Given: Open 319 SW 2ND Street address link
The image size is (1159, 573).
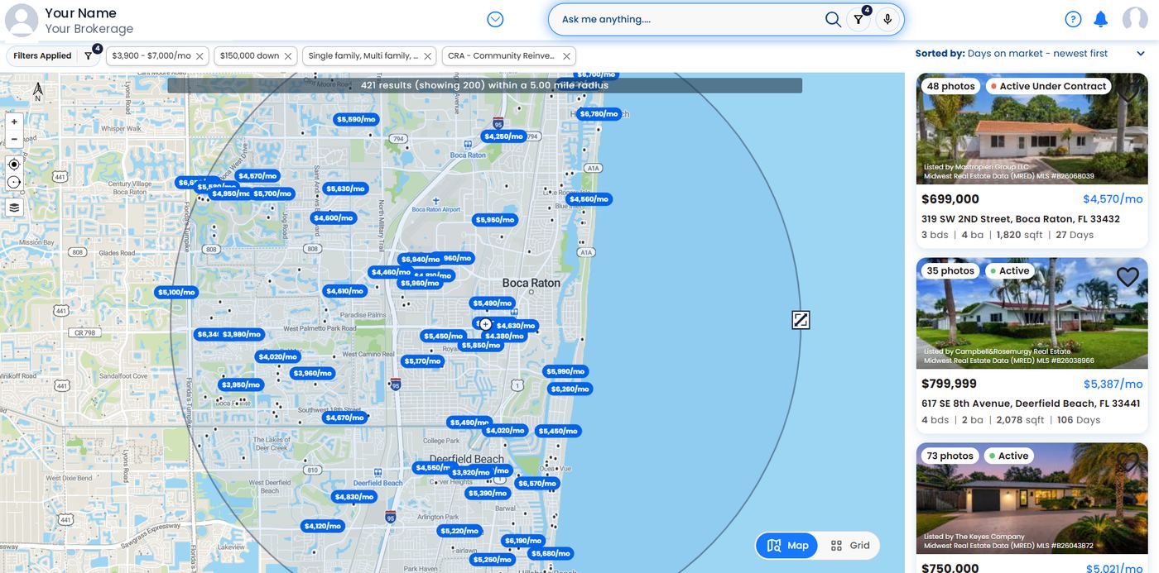Looking at the screenshot, I should [1021, 219].
